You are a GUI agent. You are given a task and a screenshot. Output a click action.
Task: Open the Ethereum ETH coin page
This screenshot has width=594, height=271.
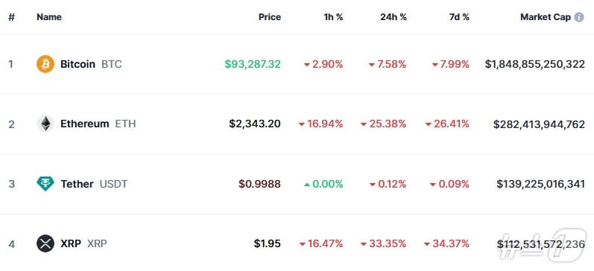pos(98,124)
